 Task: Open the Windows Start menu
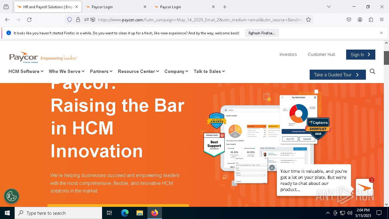click(x=7, y=213)
